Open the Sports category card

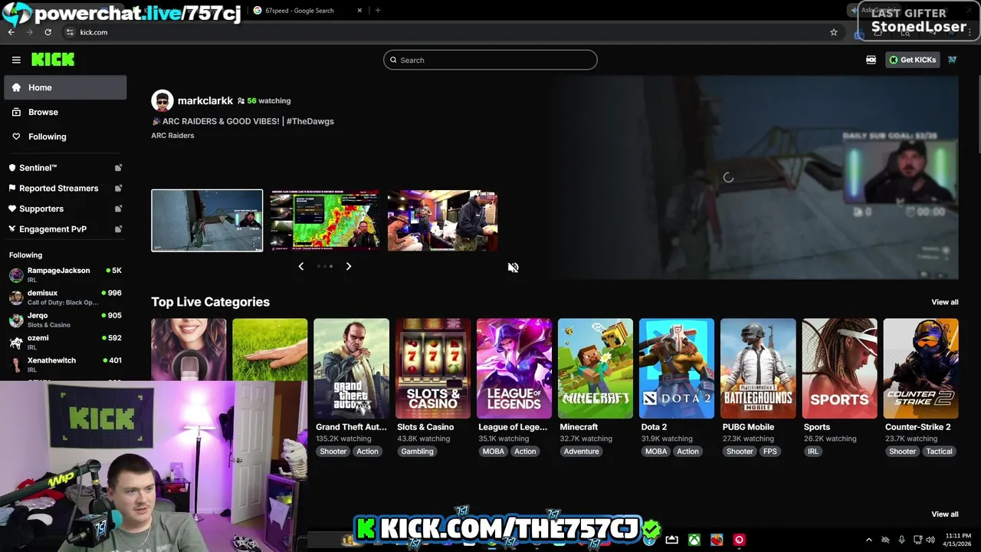(x=839, y=369)
